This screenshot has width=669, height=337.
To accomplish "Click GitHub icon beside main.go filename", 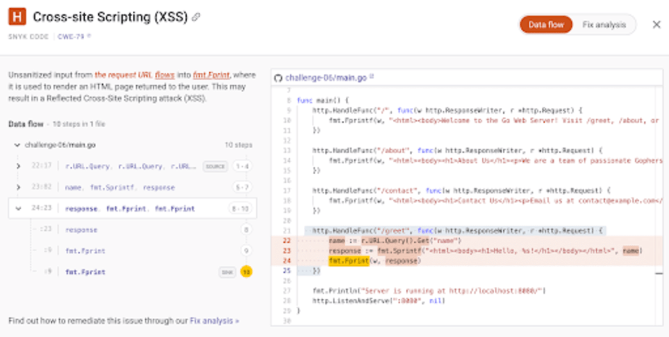I will 278,78.
